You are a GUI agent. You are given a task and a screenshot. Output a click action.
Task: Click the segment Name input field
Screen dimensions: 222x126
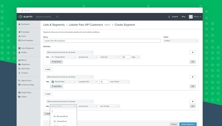tap(102, 41)
